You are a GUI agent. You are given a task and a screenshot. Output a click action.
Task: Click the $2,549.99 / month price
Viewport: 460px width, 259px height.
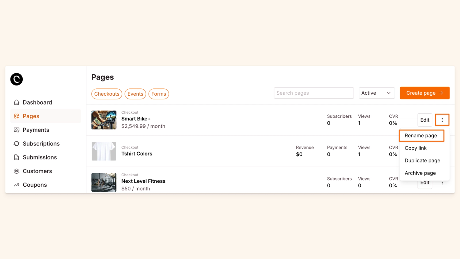pos(143,126)
